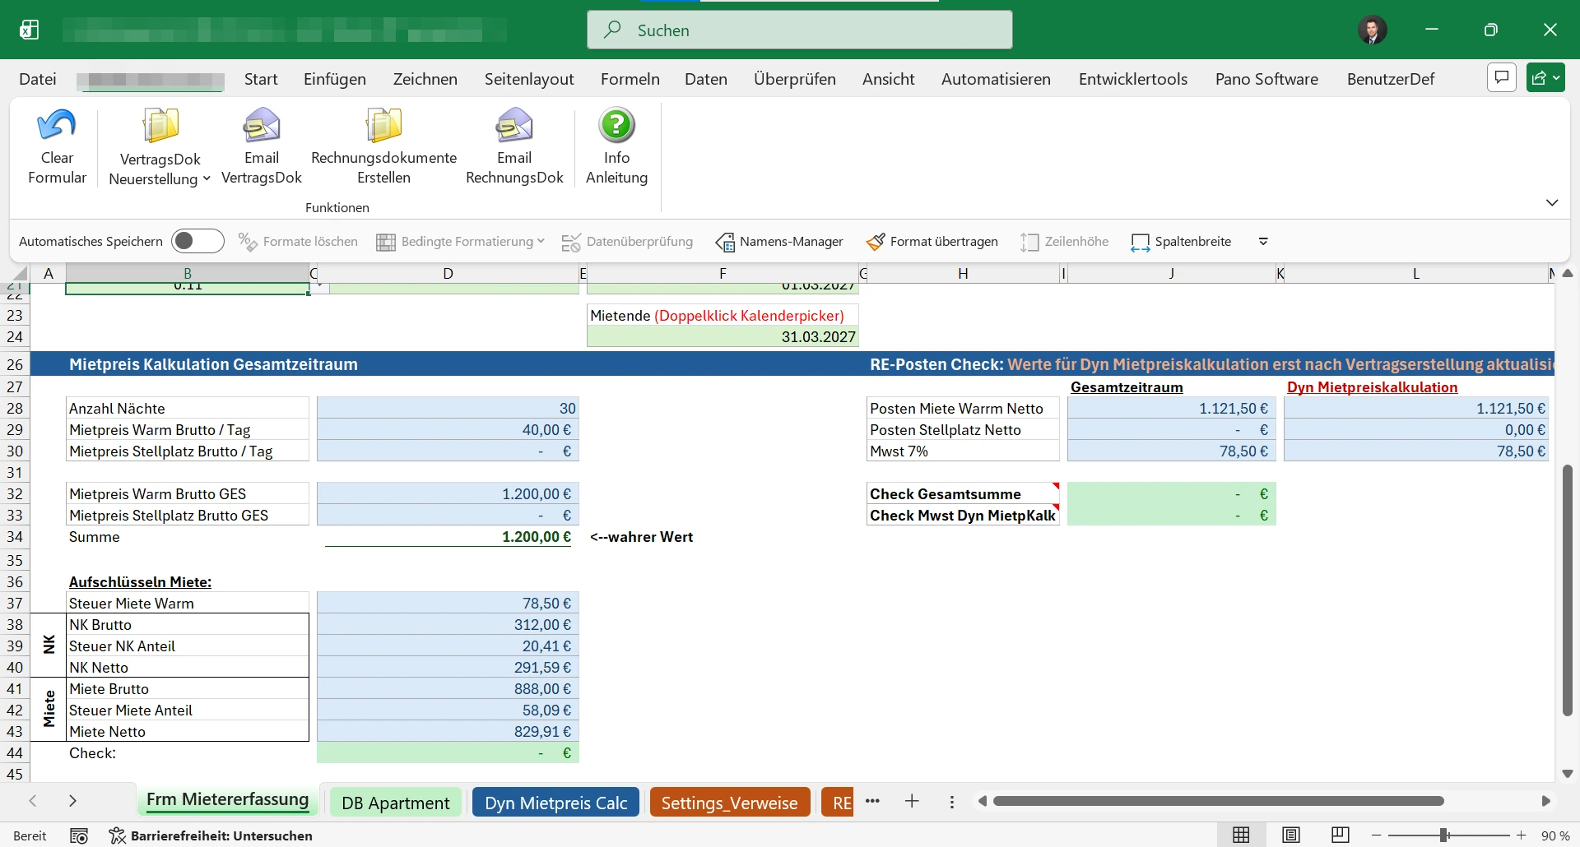
Task: Click the Excel app icon in title bar
Action: [x=30, y=30]
